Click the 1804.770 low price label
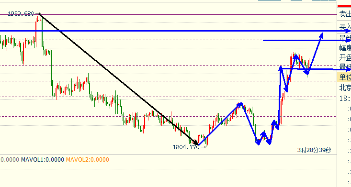351x187 pixels. 186,147
